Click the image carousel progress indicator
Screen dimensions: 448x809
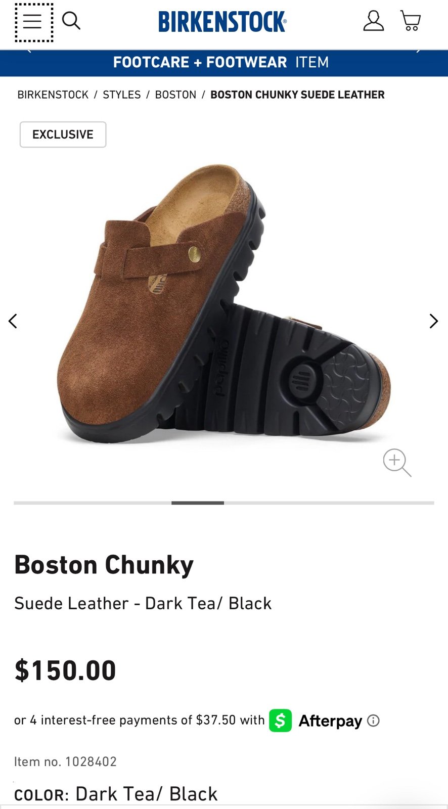(x=223, y=503)
